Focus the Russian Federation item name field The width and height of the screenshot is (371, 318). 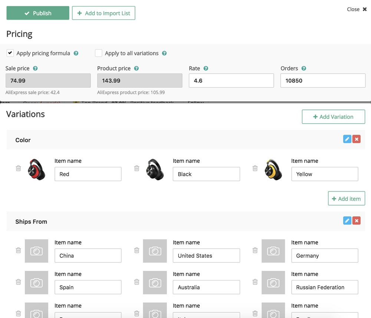click(x=324, y=287)
